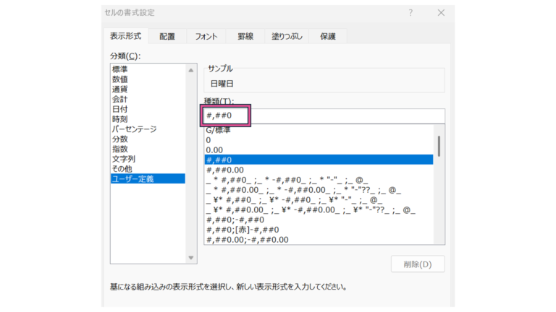Click the help question mark icon
Viewport: 556px width, 312px height.
[410, 13]
